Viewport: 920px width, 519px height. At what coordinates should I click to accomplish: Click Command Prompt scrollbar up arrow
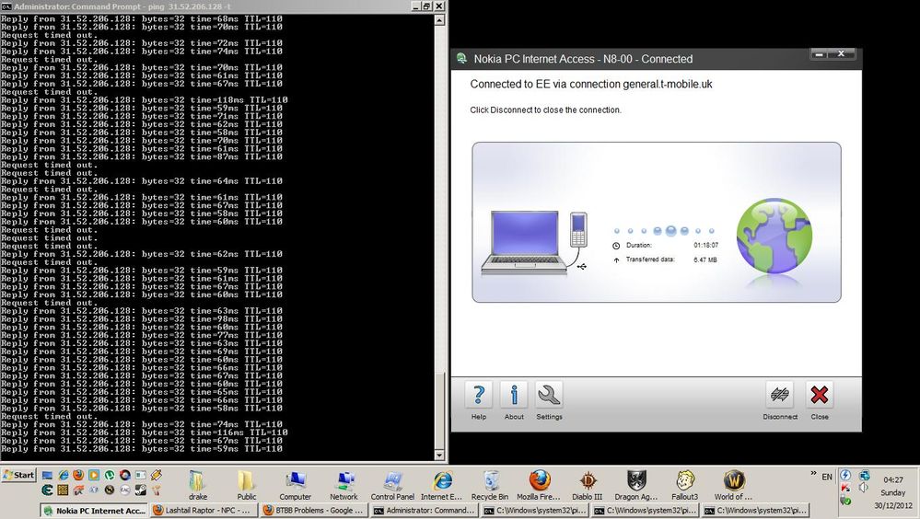tap(439, 19)
